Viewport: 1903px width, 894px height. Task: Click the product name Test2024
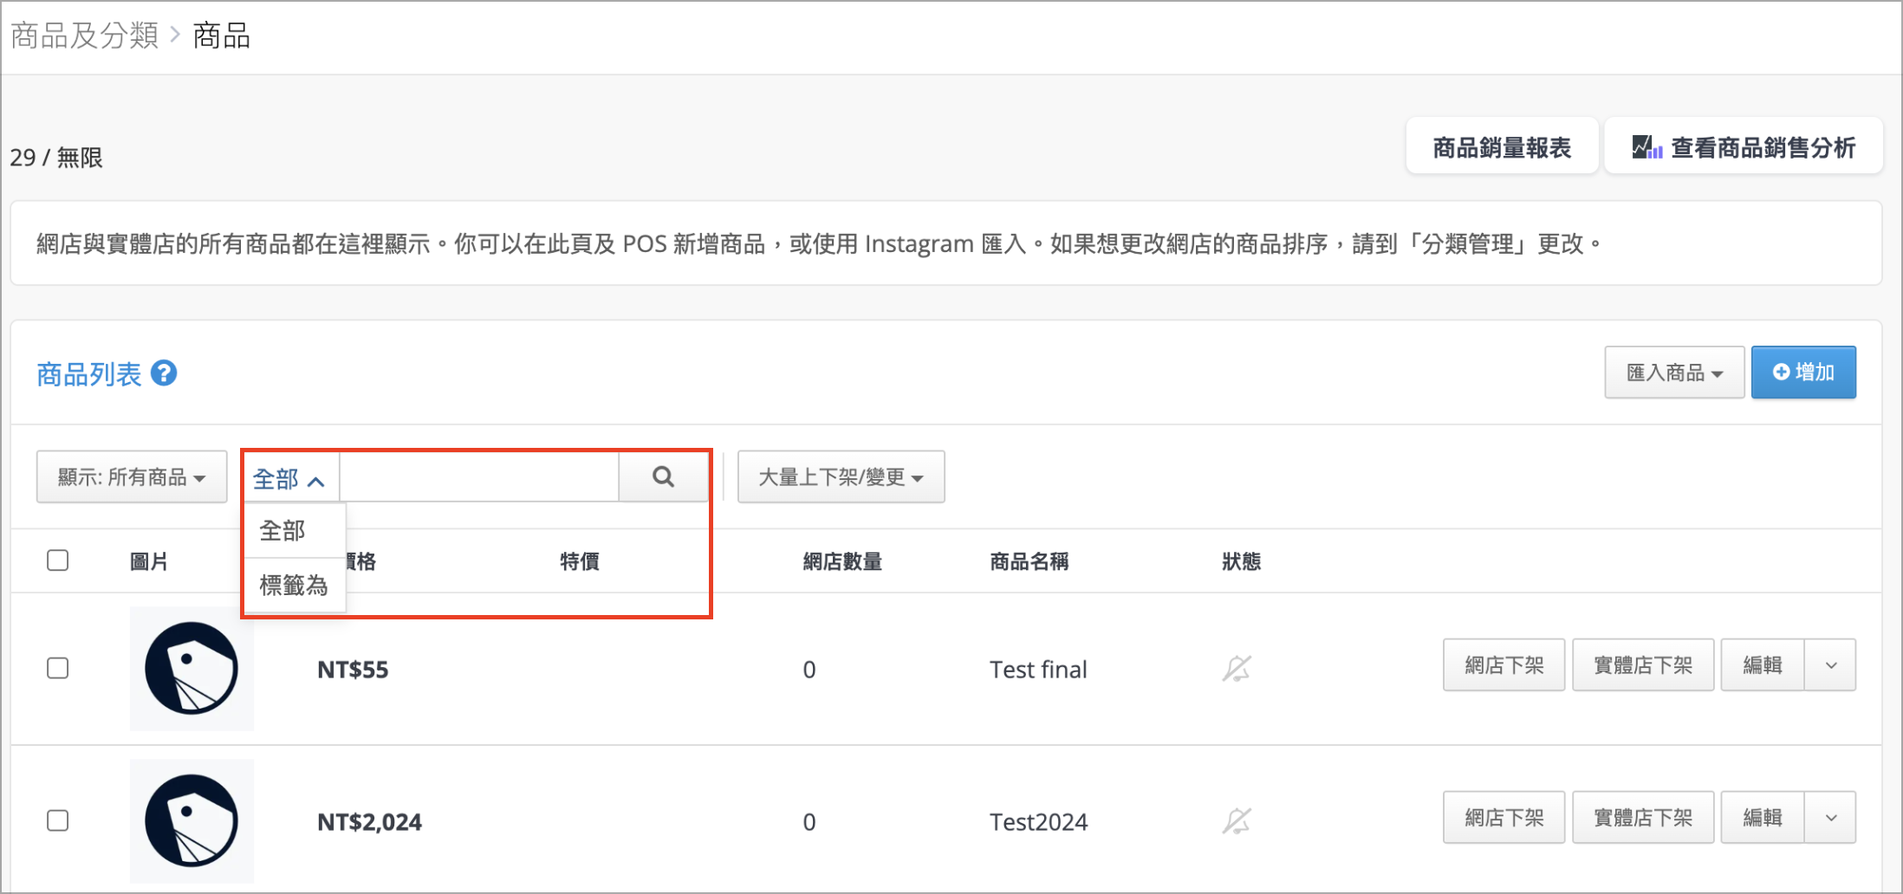[1038, 821]
